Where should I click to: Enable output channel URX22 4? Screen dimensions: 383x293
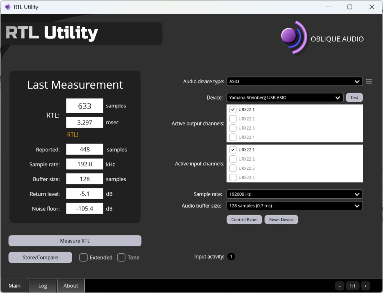[233, 137]
